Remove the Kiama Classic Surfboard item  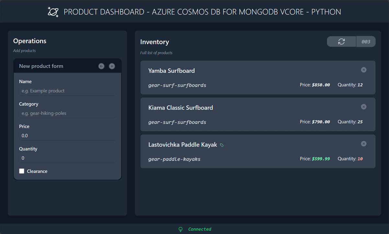pos(364,107)
